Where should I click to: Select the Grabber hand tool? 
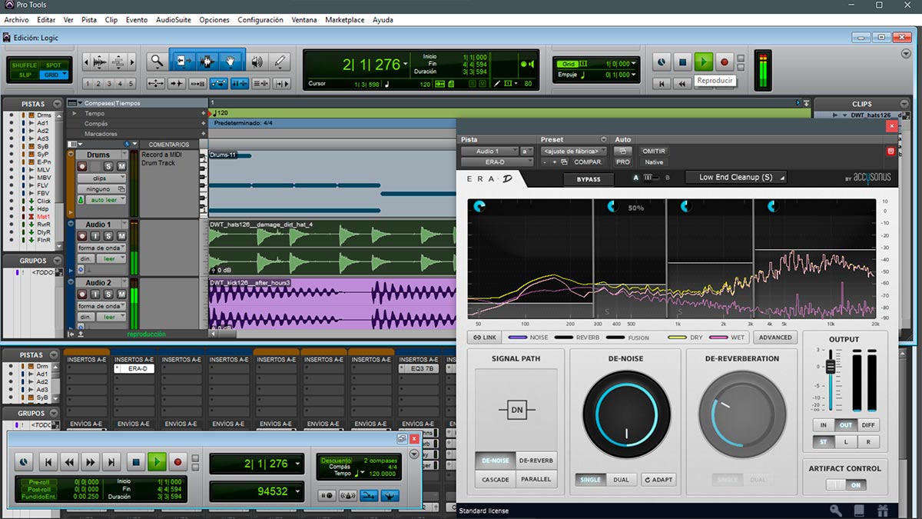(x=231, y=61)
